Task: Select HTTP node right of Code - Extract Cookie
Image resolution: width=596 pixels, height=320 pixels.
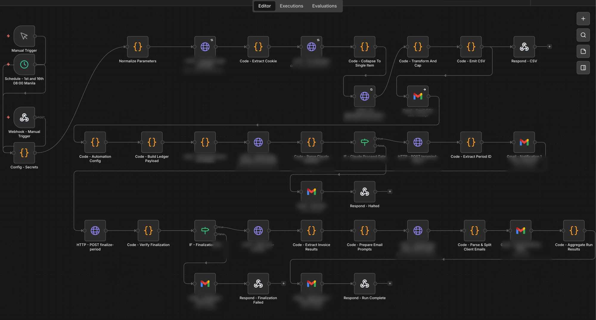Action: click(x=311, y=47)
